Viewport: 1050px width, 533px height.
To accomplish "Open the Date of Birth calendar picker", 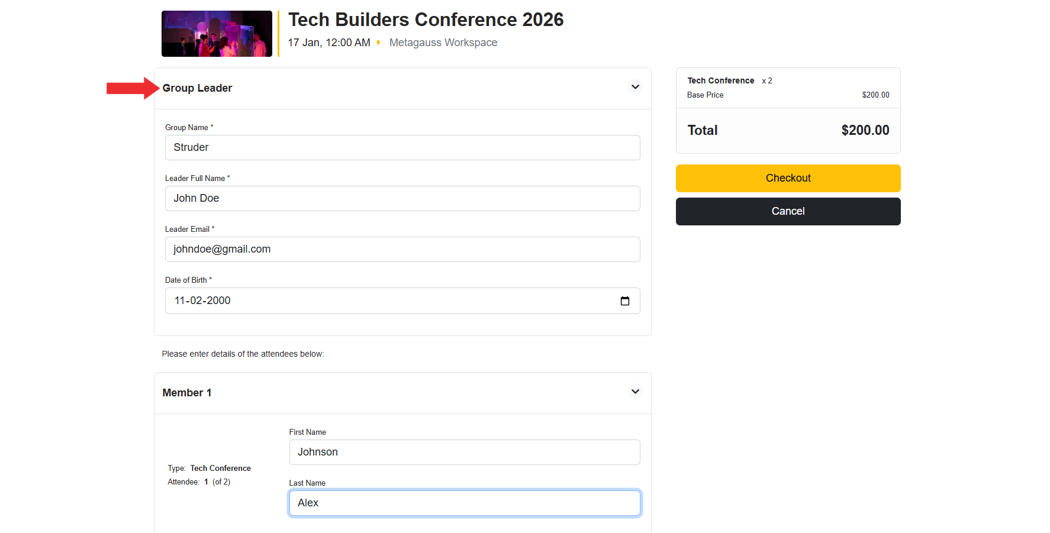I will [x=624, y=301].
